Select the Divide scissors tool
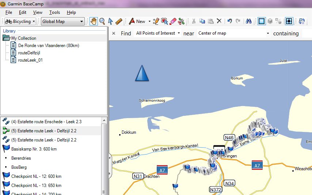Image resolution: width=312 pixels, height=195 pixels. tap(181, 21)
